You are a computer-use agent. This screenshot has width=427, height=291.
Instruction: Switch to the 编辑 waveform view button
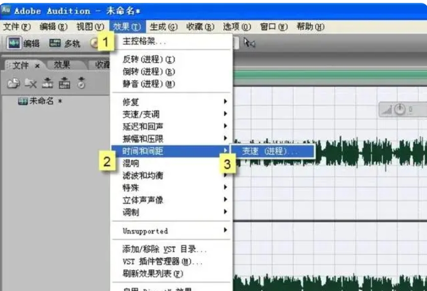pyautogui.click(x=24, y=43)
